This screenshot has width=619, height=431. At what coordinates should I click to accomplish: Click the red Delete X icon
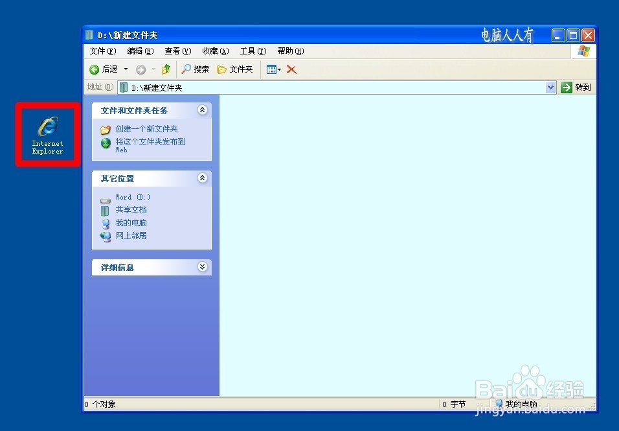(x=291, y=69)
